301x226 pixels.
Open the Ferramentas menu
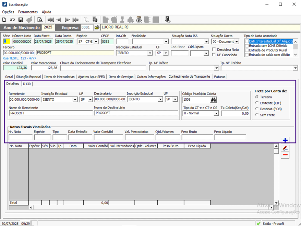(x=28, y=12)
